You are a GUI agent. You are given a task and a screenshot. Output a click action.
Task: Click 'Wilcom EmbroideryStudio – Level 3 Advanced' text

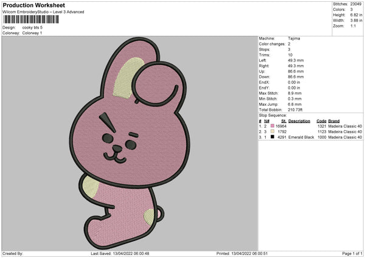(x=43, y=12)
